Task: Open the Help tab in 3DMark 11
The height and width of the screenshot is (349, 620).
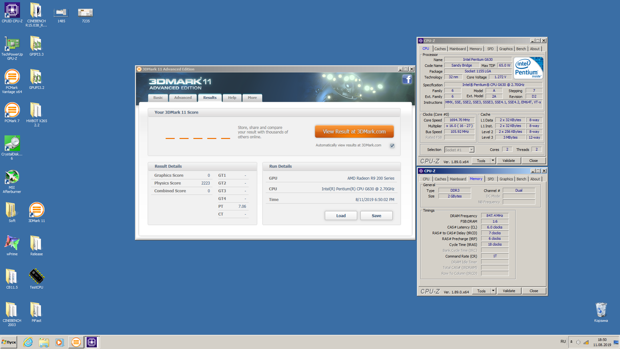Action: click(232, 98)
